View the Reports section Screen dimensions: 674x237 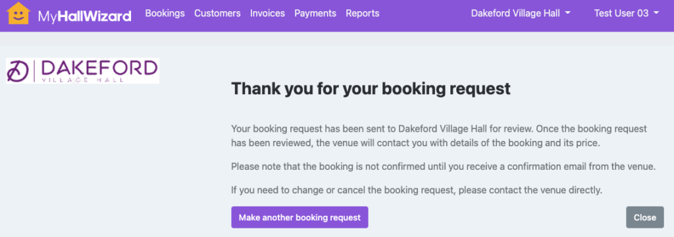(x=363, y=13)
